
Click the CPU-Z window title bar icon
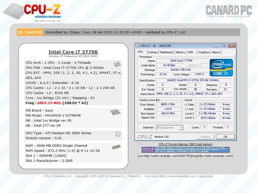point(138,46)
